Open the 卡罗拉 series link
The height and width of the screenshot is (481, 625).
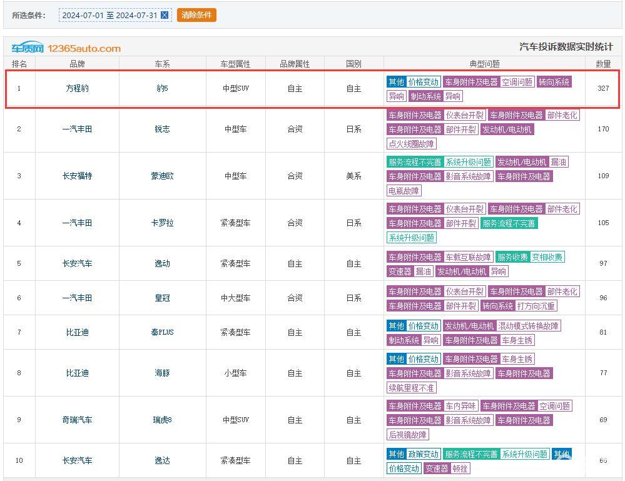162,223
